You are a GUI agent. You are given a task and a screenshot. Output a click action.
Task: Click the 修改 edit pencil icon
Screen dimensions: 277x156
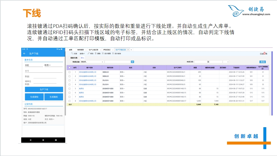[89, 54]
